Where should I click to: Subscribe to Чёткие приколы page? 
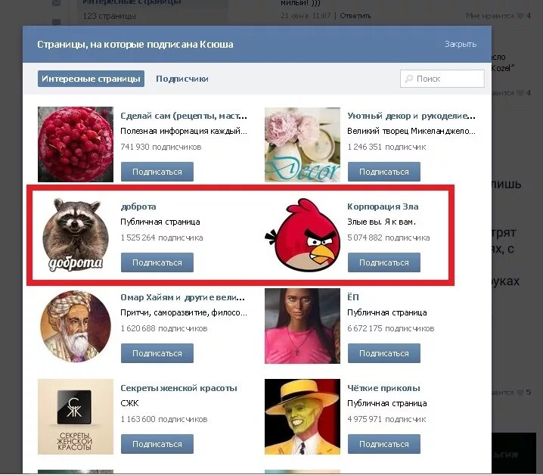[x=384, y=444]
